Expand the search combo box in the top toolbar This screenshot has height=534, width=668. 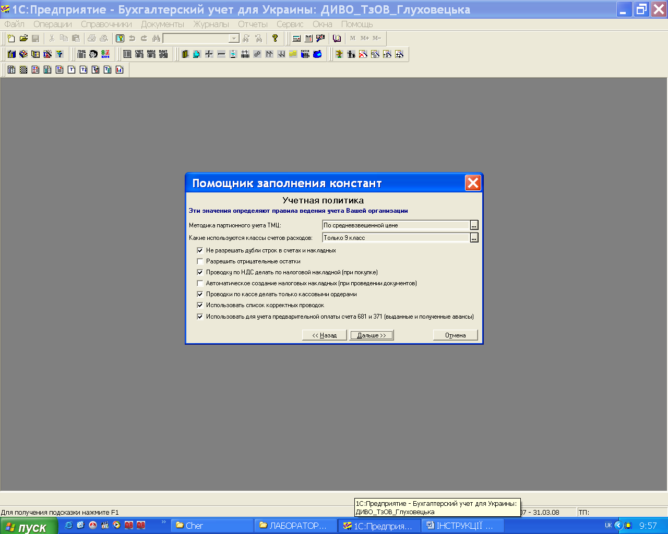pyautogui.click(x=234, y=38)
